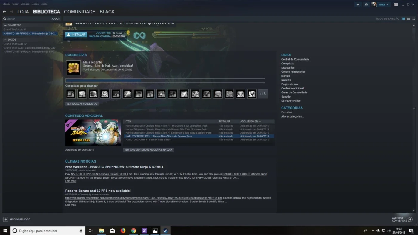Click the Black profile avatar picture
Screen dimensions: 418x235
pos(374,4)
